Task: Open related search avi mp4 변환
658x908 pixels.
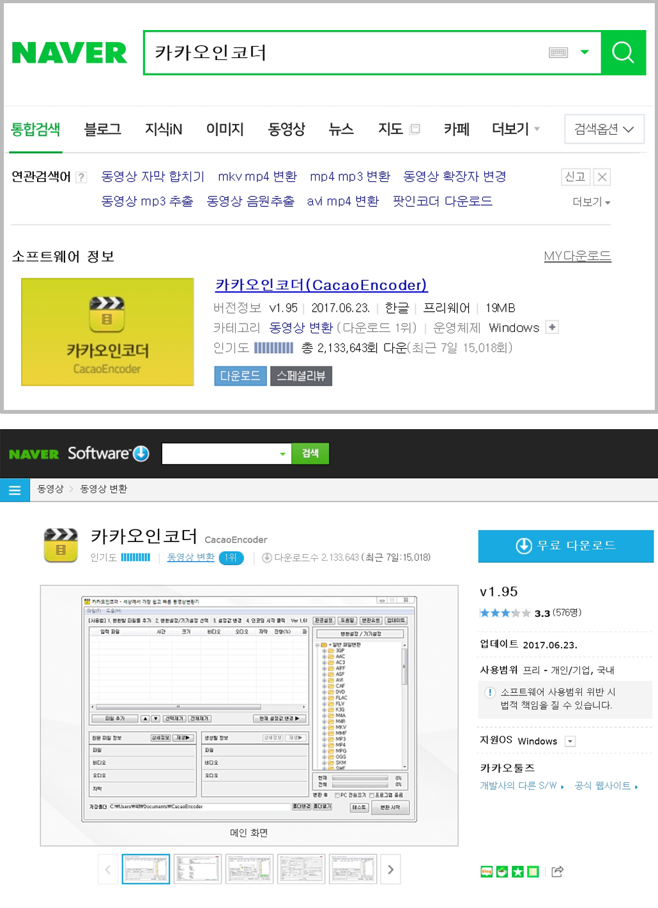Action: click(x=343, y=202)
